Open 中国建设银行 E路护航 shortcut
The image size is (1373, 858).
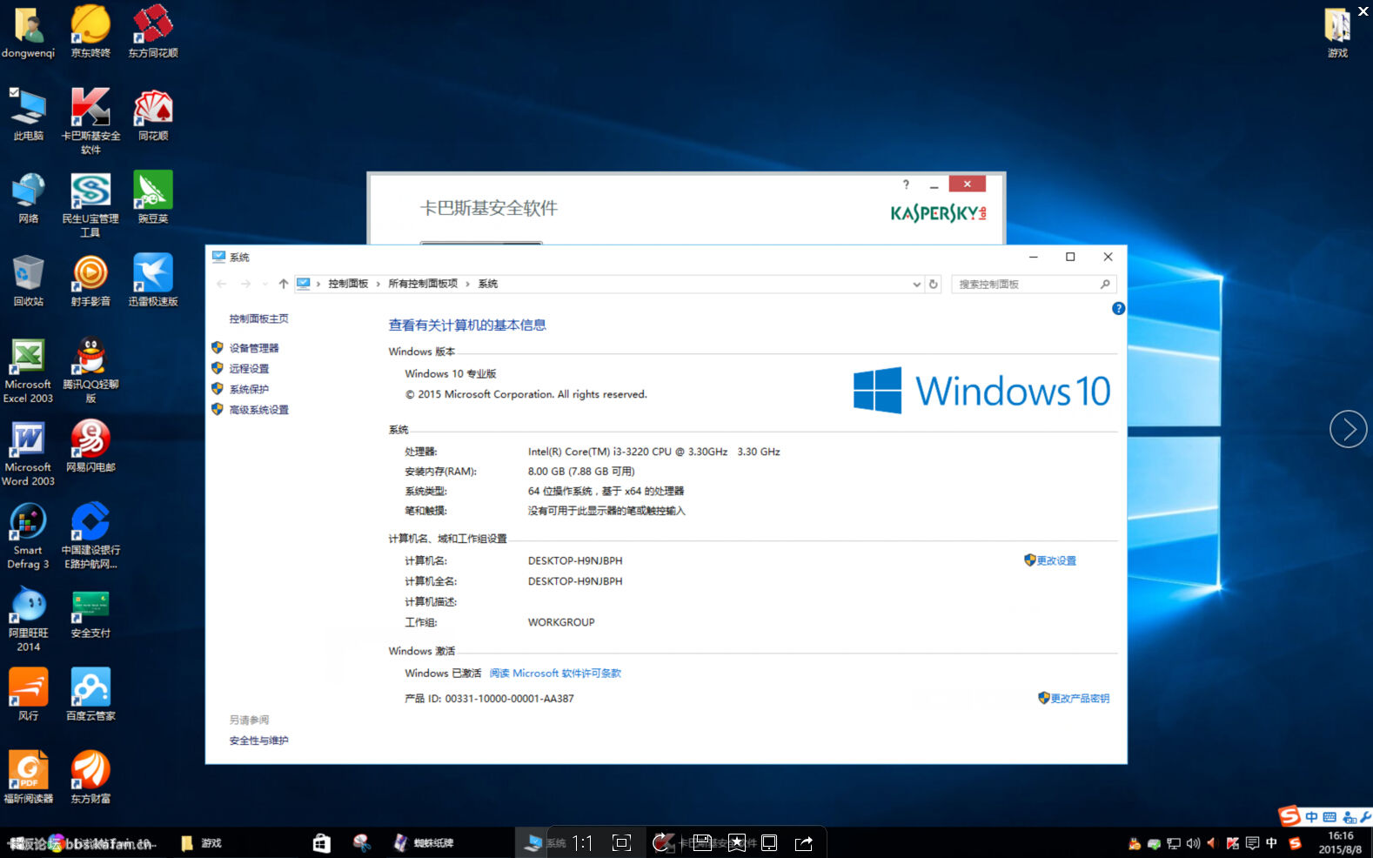(x=90, y=535)
